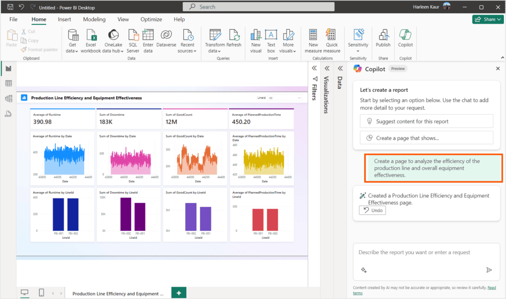This screenshot has width=506, height=299.
Task: Click the Save icon in the title bar
Action: pos(10,7)
